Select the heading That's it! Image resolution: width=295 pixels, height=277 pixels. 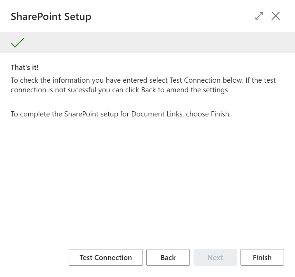pos(24,68)
